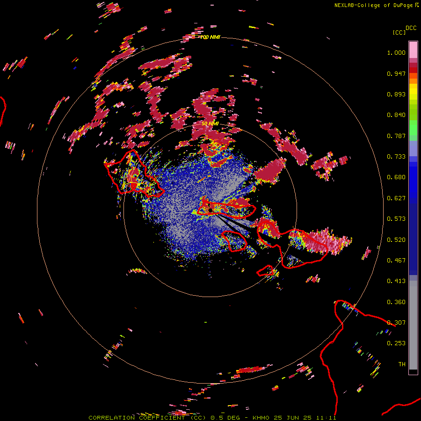Click the 100 NMI range ring label
Viewport: 421px width, 421px height.
pos(210,37)
